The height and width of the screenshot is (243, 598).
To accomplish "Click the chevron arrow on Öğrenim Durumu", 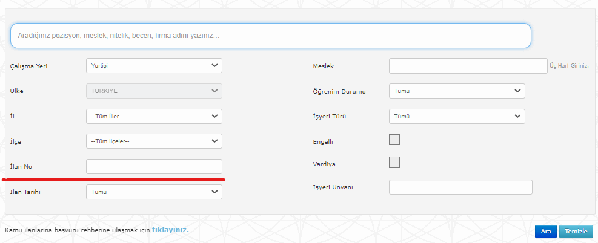I will [x=517, y=91].
